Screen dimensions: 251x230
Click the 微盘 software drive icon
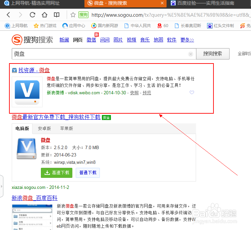(x=26, y=149)
